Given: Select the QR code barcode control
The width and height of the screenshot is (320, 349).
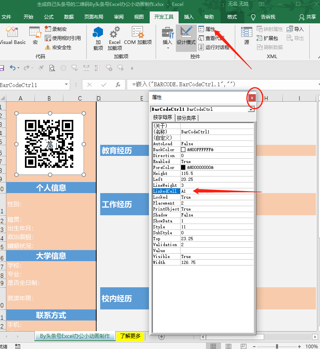Looking at the screenshot, I should pyautogui.click(x=50, y=144).
